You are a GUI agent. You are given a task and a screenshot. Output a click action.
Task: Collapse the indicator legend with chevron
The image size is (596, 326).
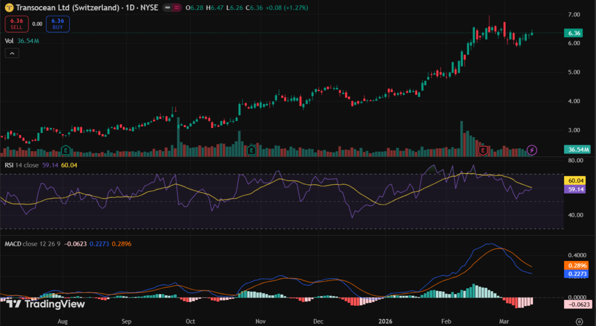tap(12, 53)
